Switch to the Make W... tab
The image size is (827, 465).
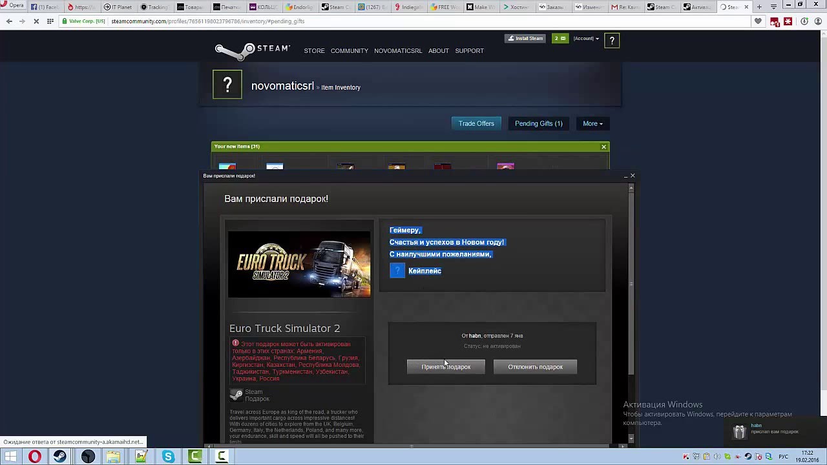481,7
